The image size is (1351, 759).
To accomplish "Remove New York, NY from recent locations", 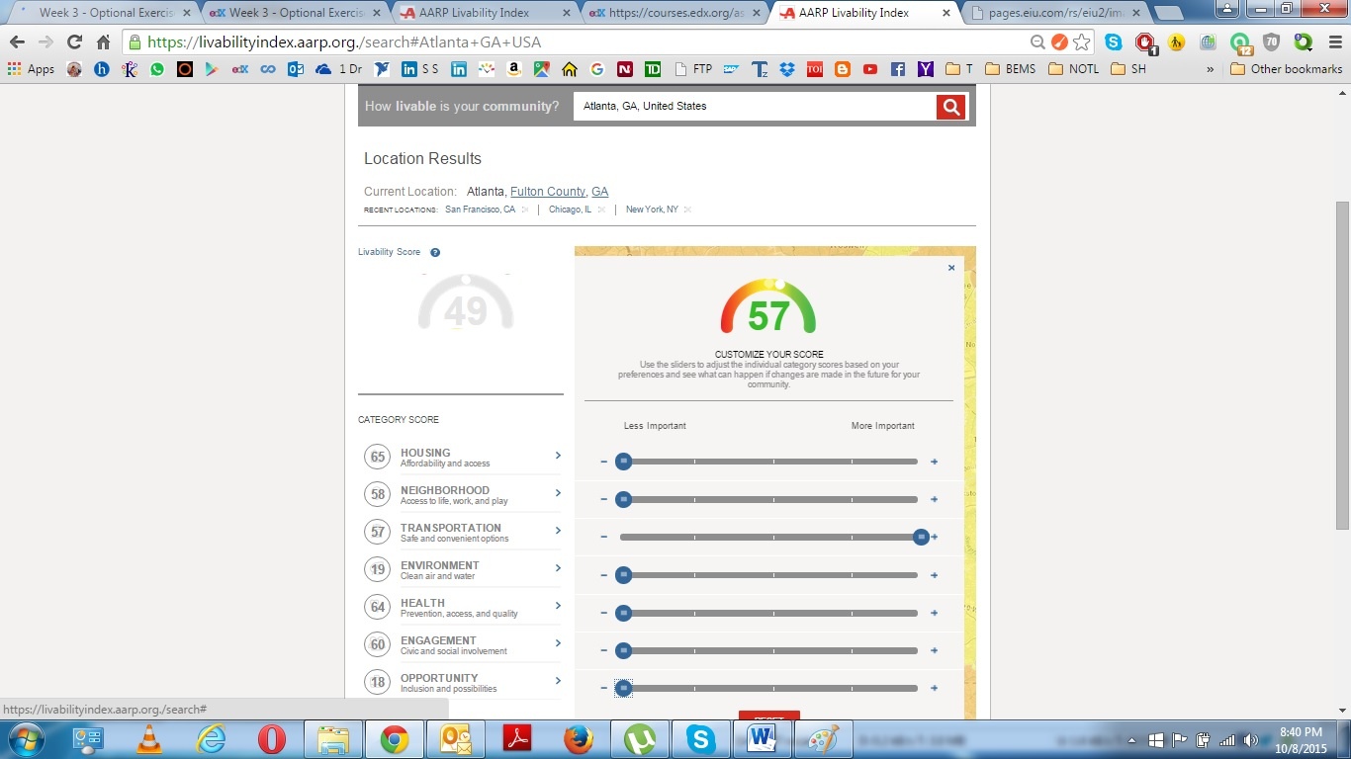I will click(x=687, y=210).
